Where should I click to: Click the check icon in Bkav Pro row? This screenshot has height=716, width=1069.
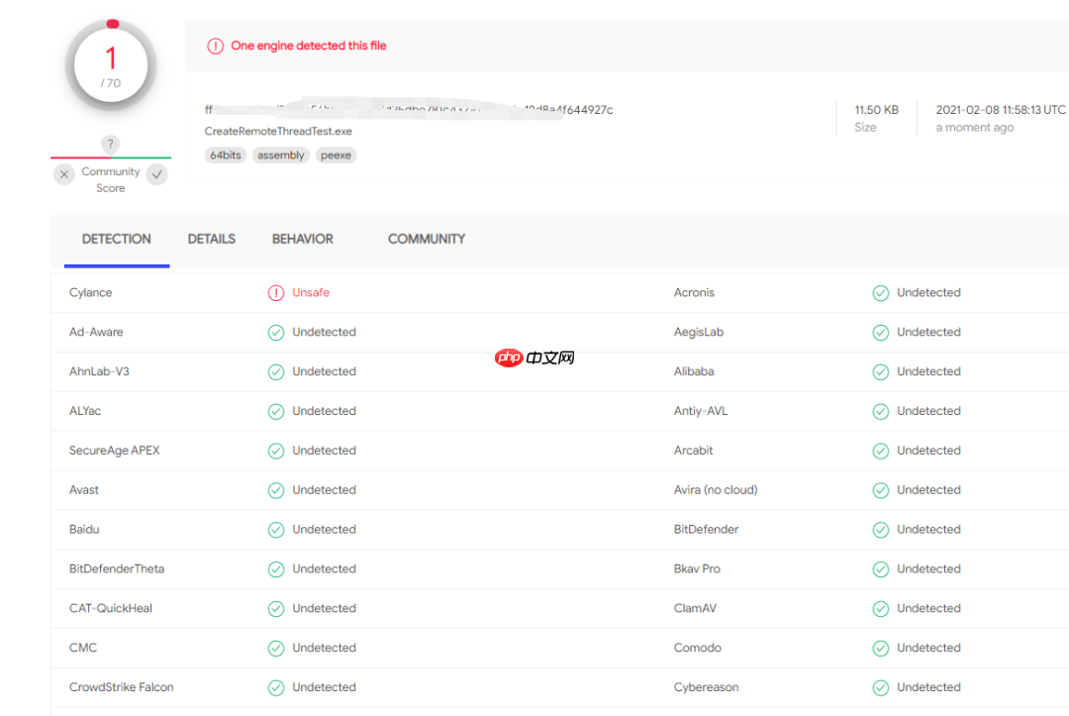coord(881,569)
